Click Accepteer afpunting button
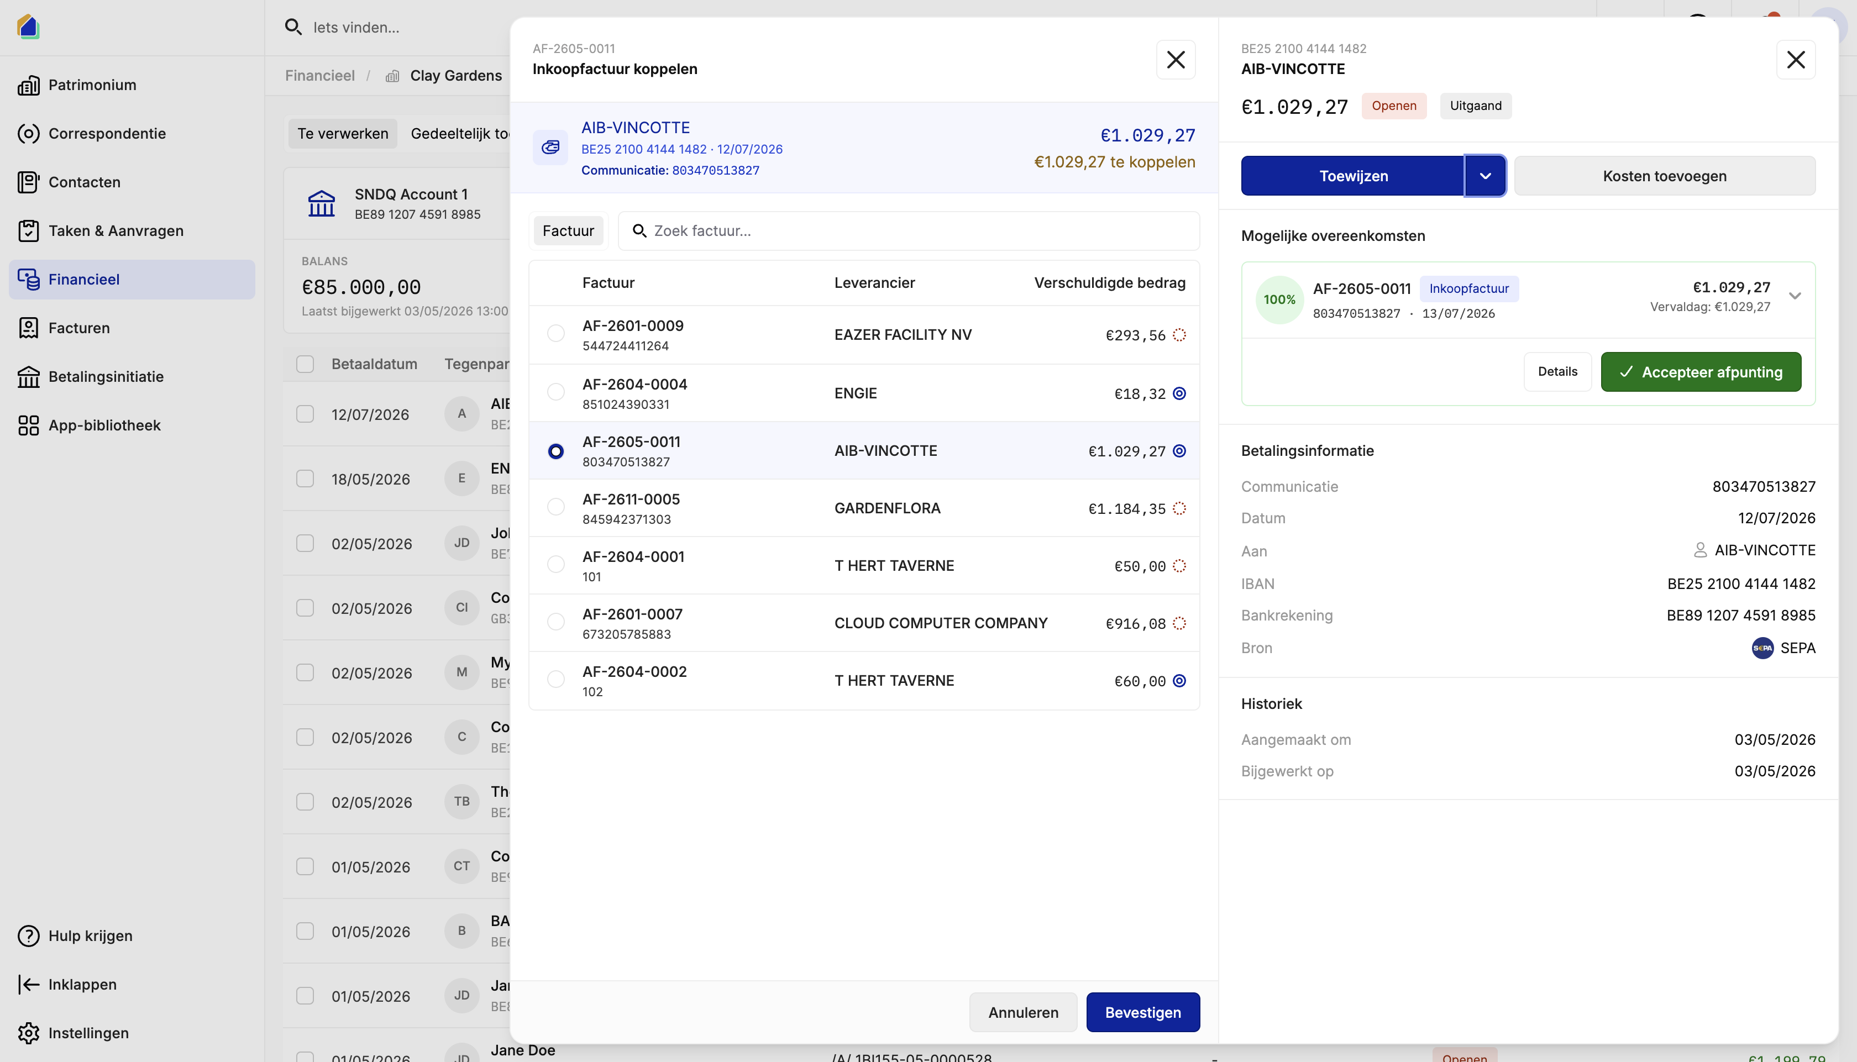This screenshot has height=1062, width=1857. 1701,372
